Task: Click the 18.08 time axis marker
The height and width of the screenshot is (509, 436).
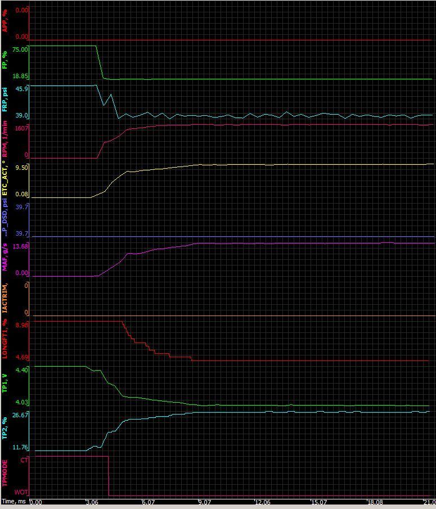Action: click(375, 502)
